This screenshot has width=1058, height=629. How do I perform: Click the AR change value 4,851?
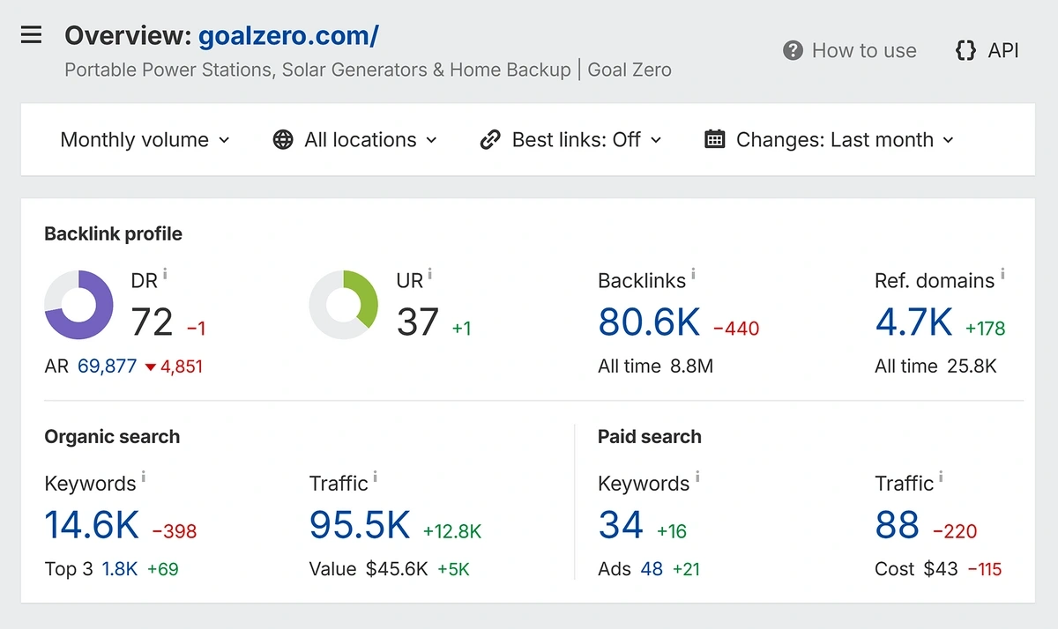pos(182,366)
